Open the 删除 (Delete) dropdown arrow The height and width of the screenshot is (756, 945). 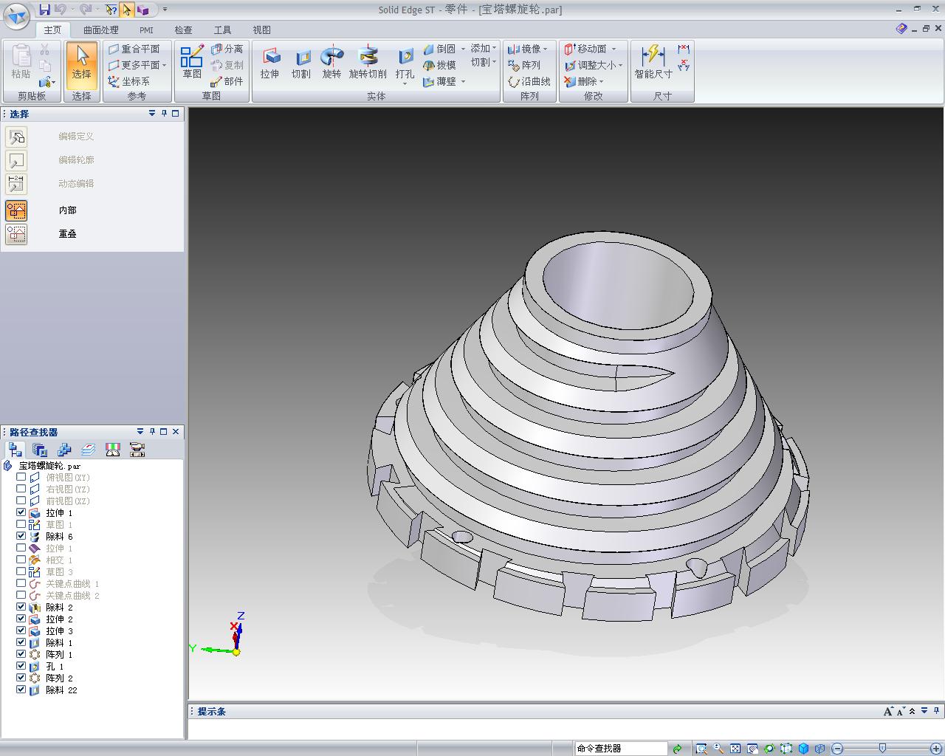(x=601, y=81)
